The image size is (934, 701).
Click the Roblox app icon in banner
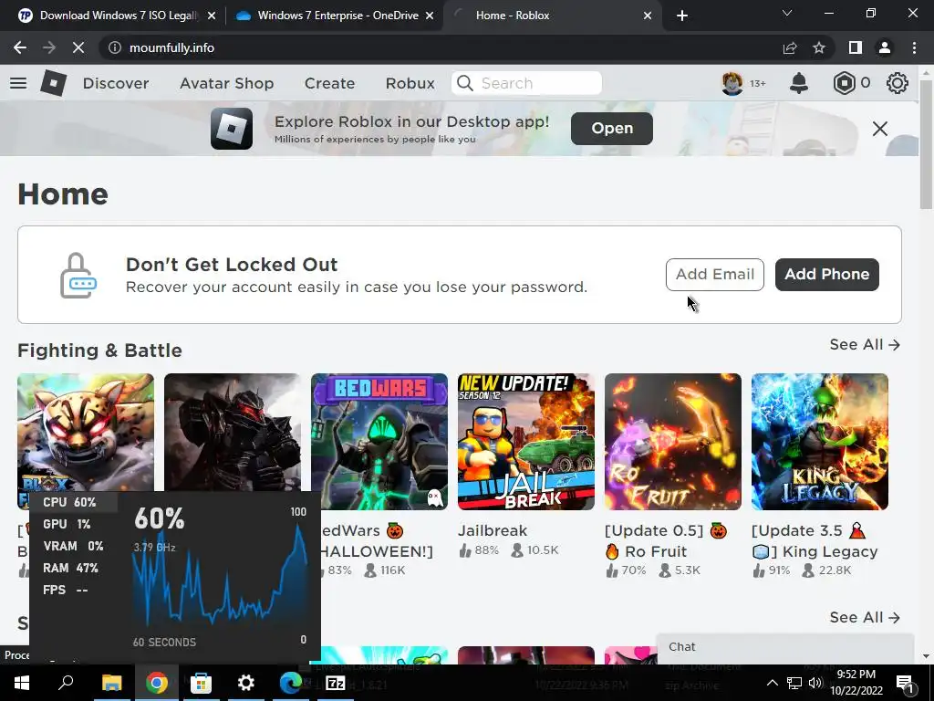point(231,128)
